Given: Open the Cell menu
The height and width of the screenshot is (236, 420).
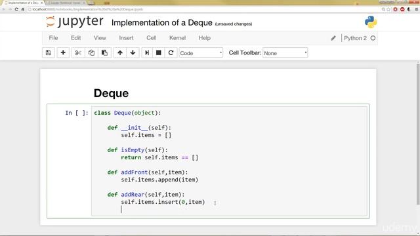Looking at the screenshot, I should [x=152, y=38].
